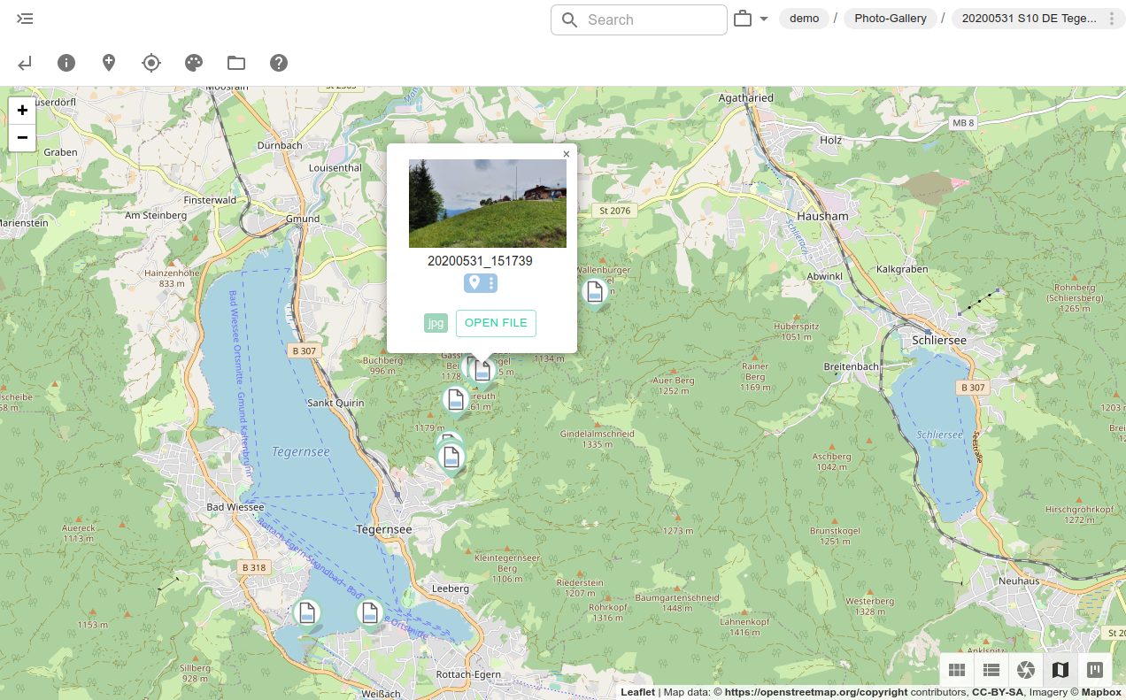Expand the side navigation panel

(x=25, y=19)
